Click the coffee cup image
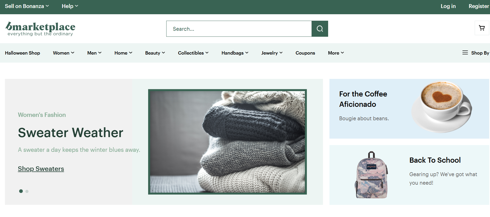 point(441,107)
